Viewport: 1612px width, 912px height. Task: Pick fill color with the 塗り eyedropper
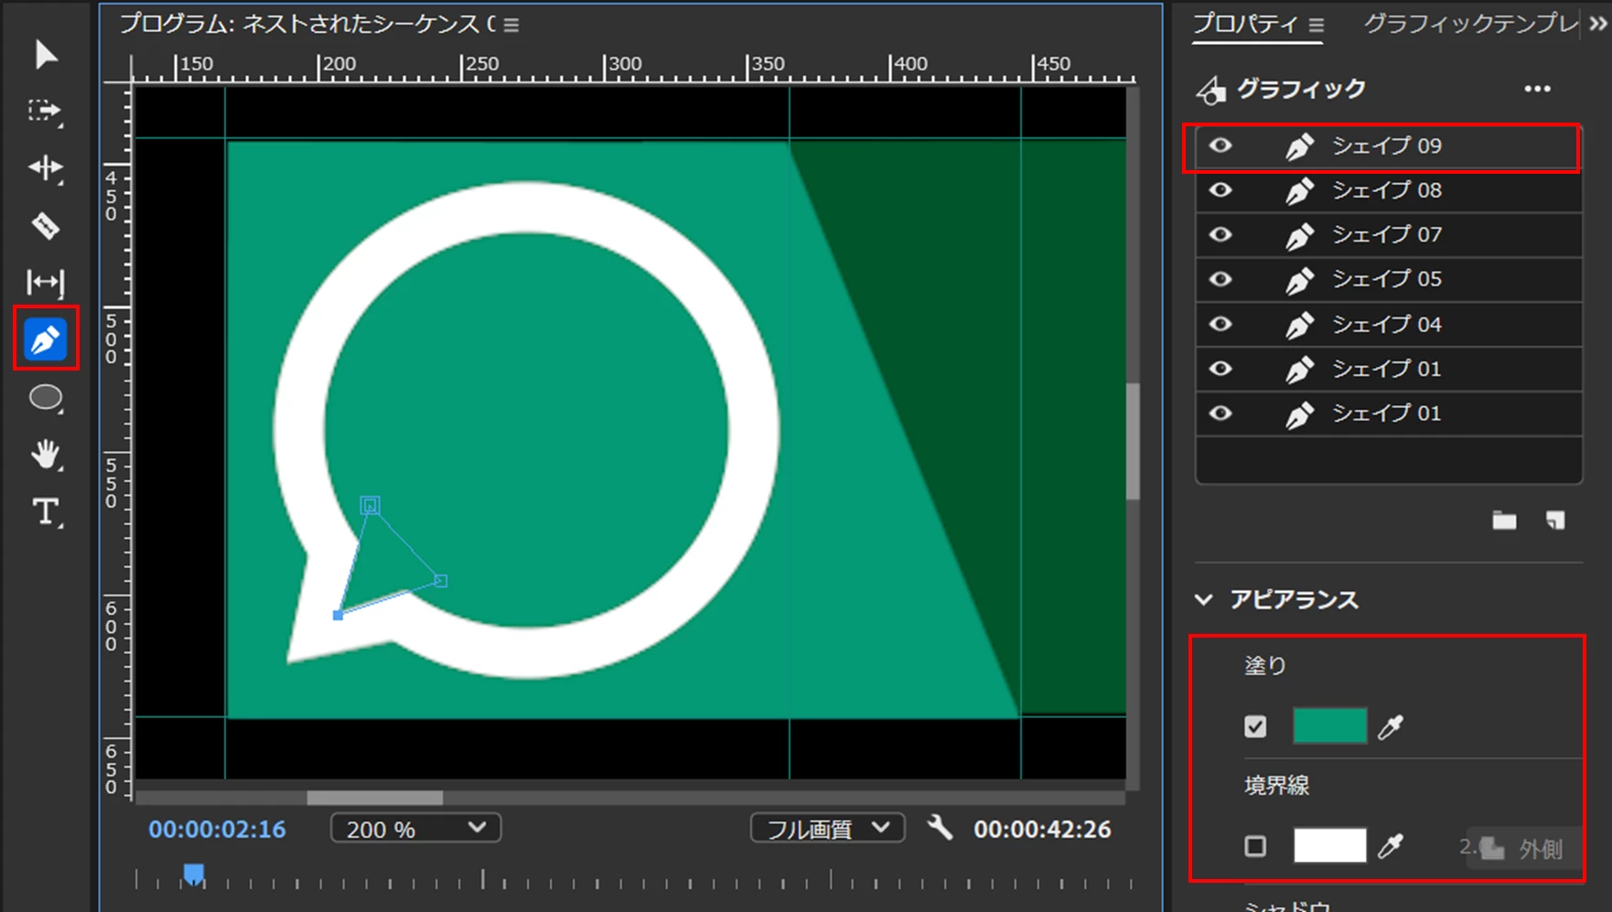1391,727
